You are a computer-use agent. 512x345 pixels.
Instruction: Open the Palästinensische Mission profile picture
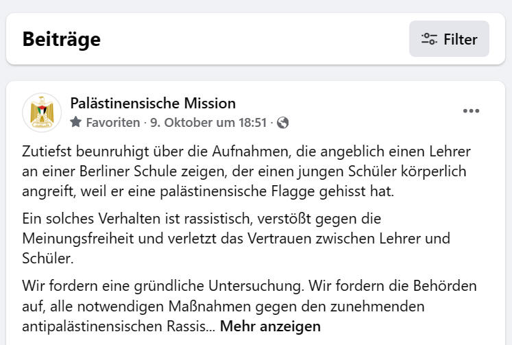[x=42, y=112]
